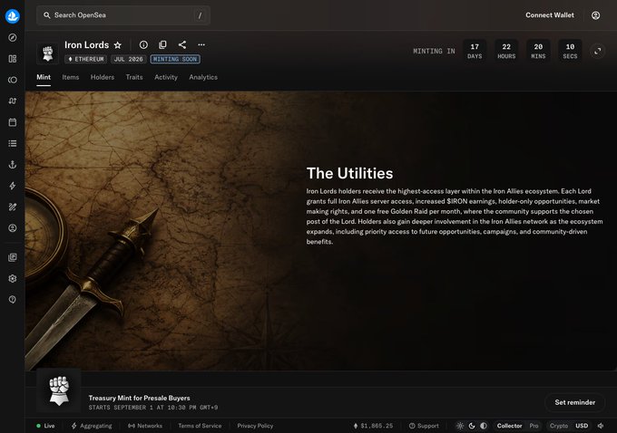Open the Profile person icon in sidebar
617x433 pixels.
pyautogui.click(x=12, y=228)
